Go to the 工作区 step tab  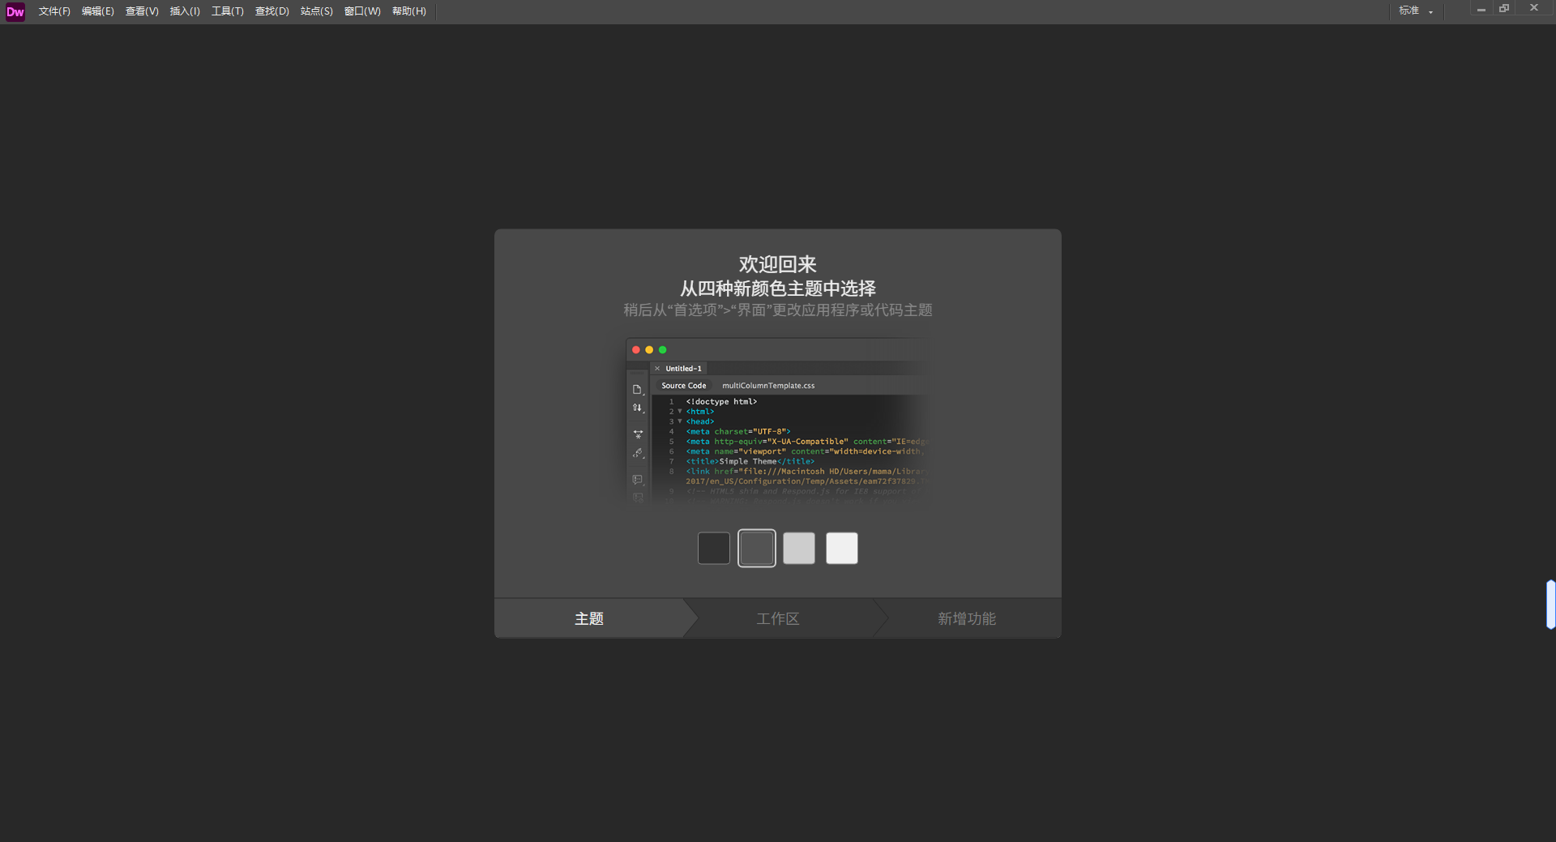[x=778, y=619]
